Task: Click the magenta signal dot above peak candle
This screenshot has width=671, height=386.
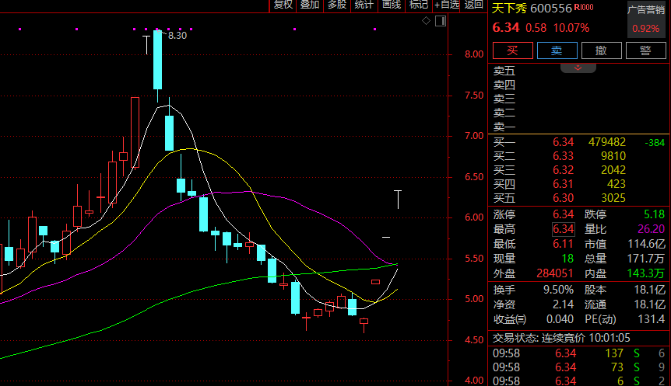Action: click(157, 29)
